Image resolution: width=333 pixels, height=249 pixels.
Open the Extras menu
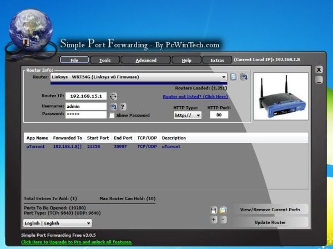point(217,60)
